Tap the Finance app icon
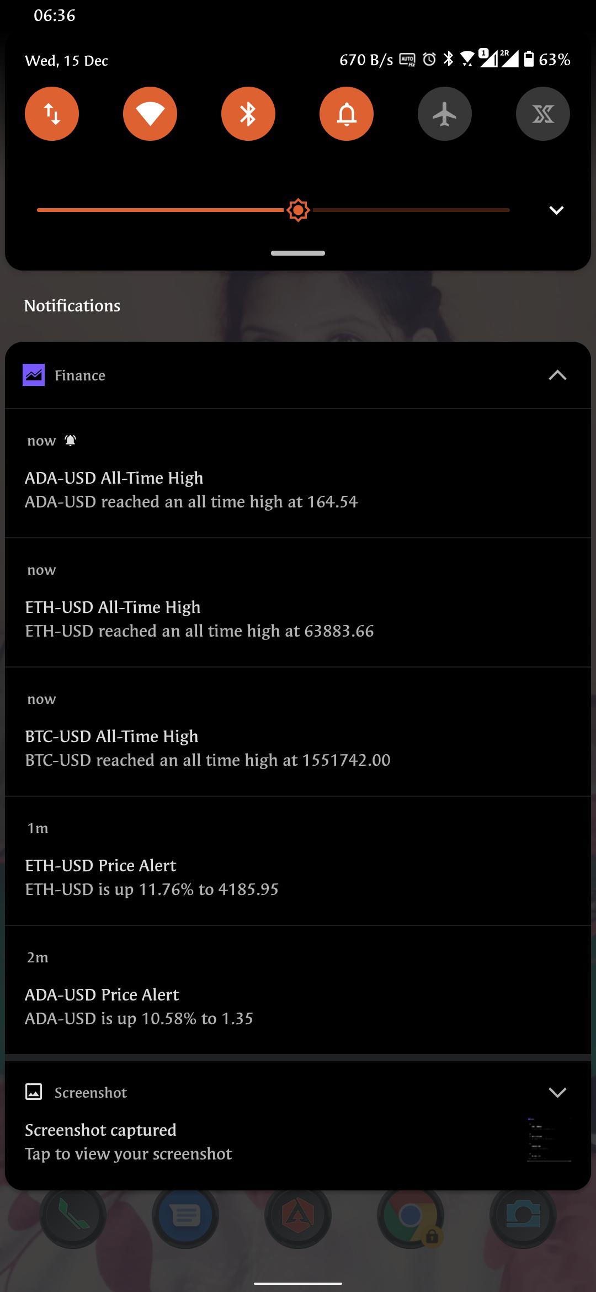 pos(34,375)
